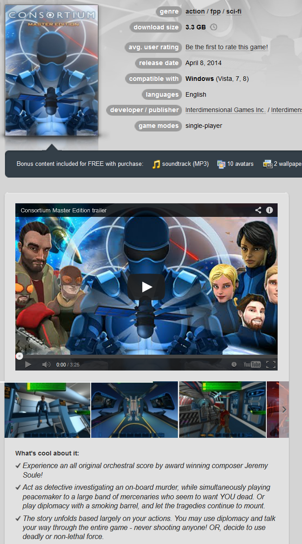
Task: Click 'Bonus content included for FREE' text
Action: pyautogui.click(x=80, y=164)
